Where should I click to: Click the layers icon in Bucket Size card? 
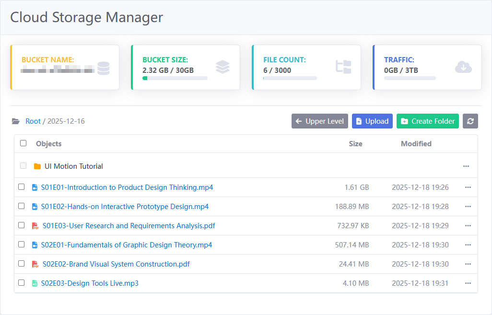tap(223, 67)
